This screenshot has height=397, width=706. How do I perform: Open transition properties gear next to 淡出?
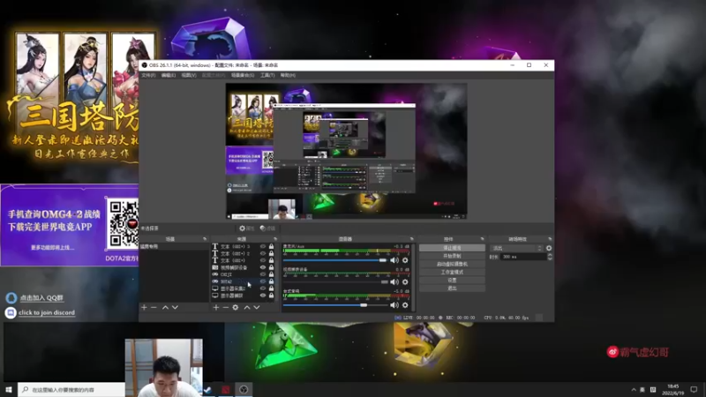[549, 248]
